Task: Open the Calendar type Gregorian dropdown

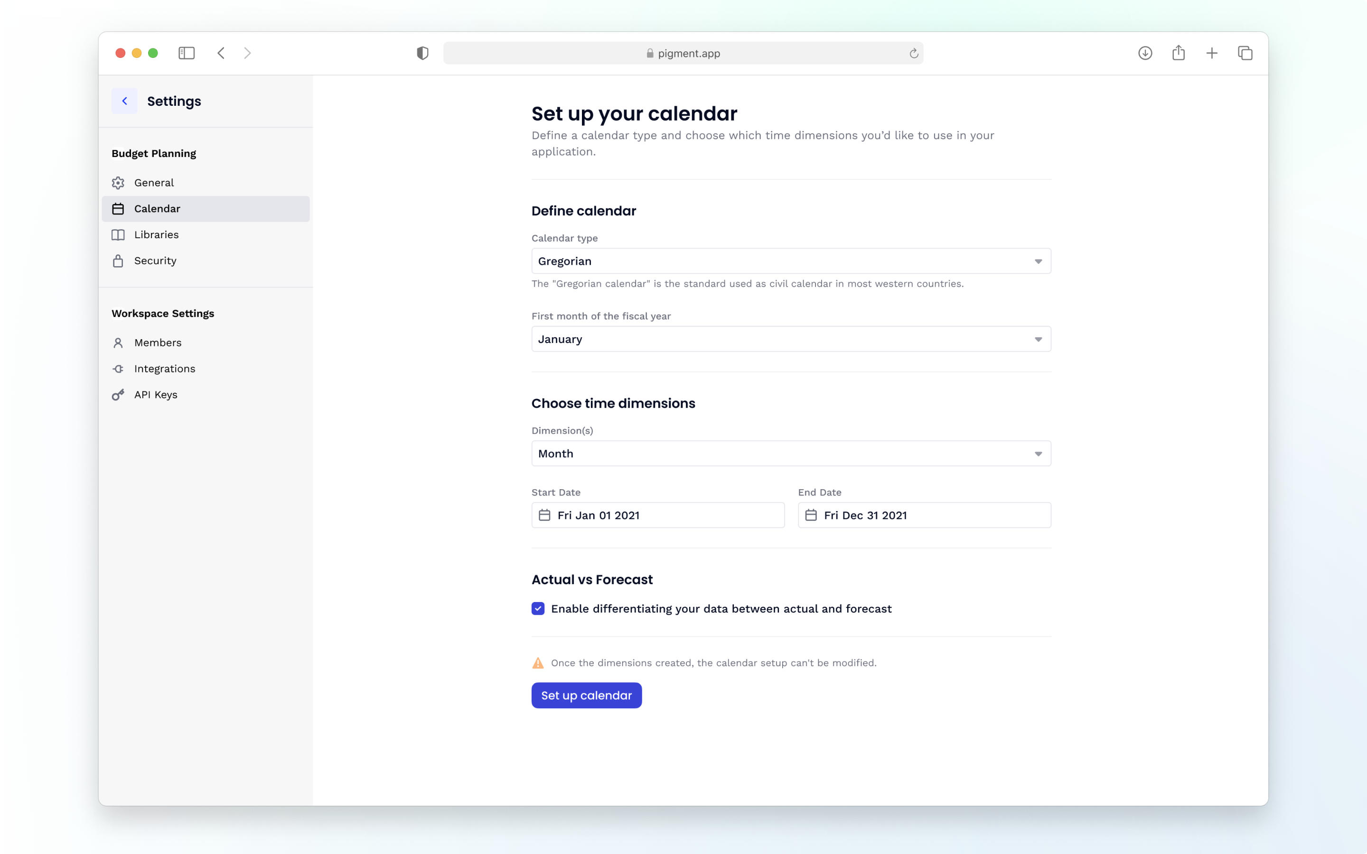Action: click(x=791, y=261)
